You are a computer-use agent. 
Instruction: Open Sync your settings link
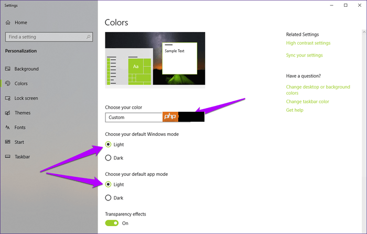tap(304, 55)
